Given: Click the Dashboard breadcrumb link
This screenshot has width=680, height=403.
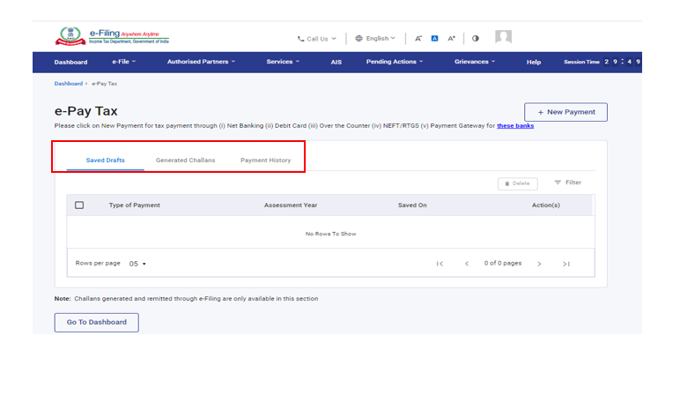Looking at the screenshot, I should point(68,83).
